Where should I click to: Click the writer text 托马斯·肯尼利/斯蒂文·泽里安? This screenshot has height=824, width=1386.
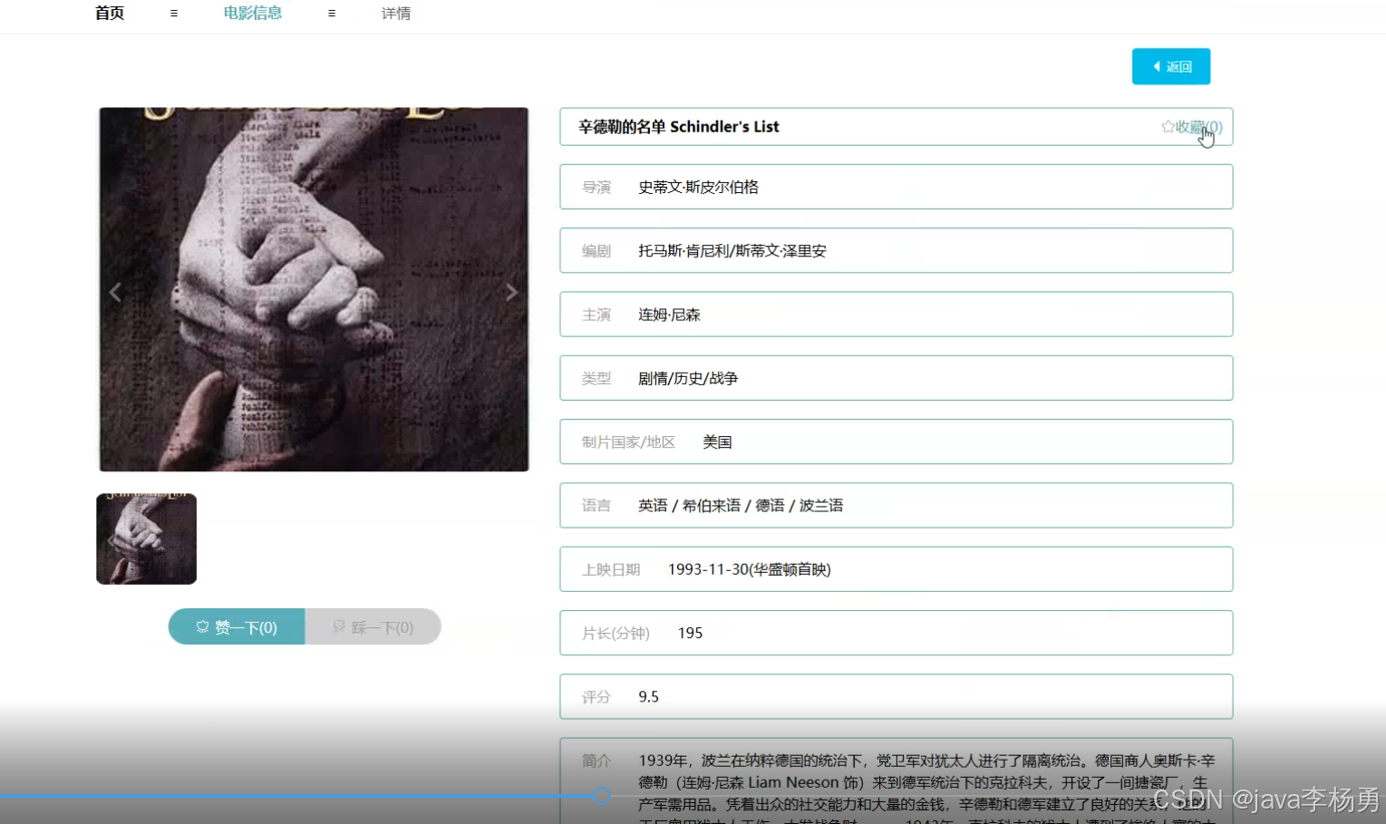[x=732, y=251]
